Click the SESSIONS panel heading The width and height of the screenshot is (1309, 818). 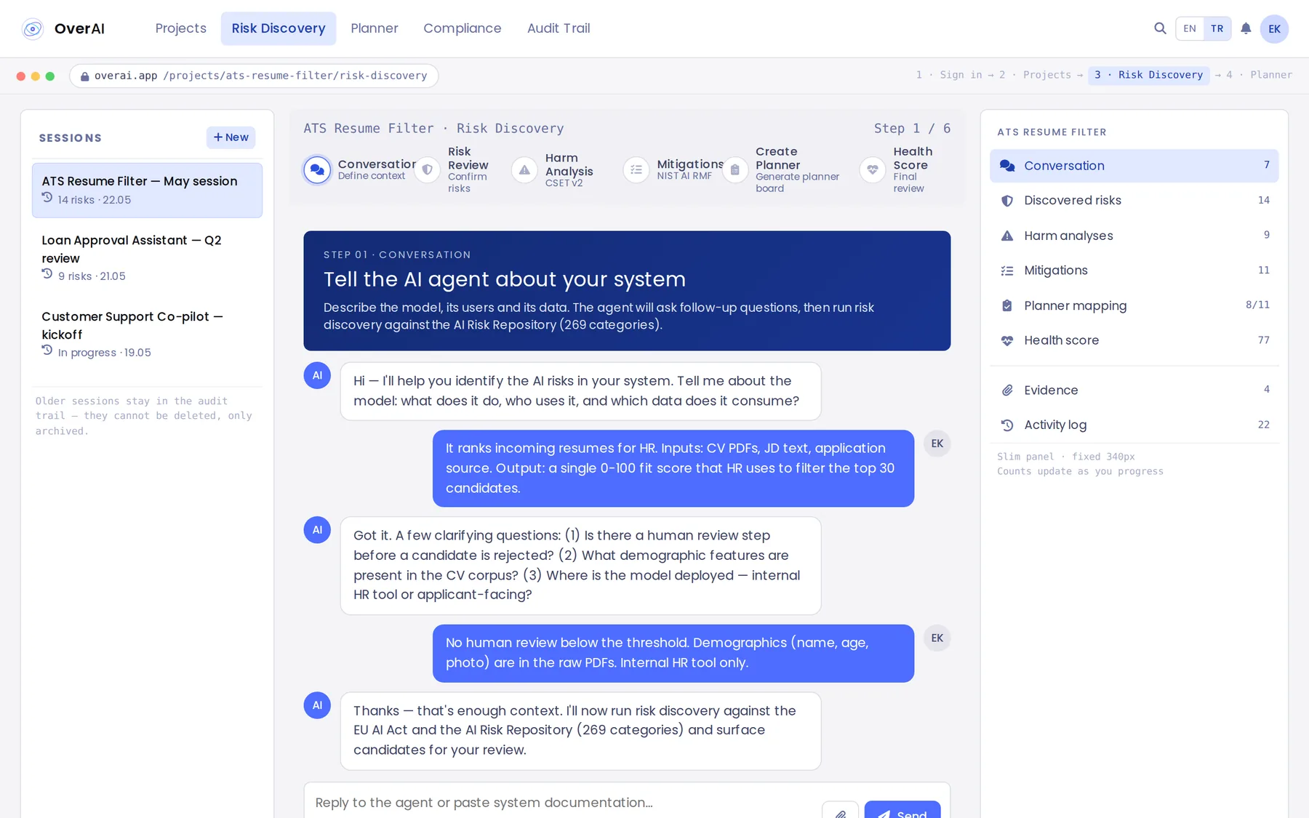coord(71,138)
